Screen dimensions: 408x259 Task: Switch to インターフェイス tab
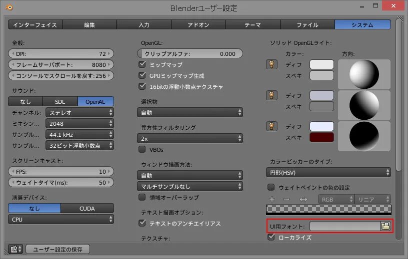[x=35, y=24]
